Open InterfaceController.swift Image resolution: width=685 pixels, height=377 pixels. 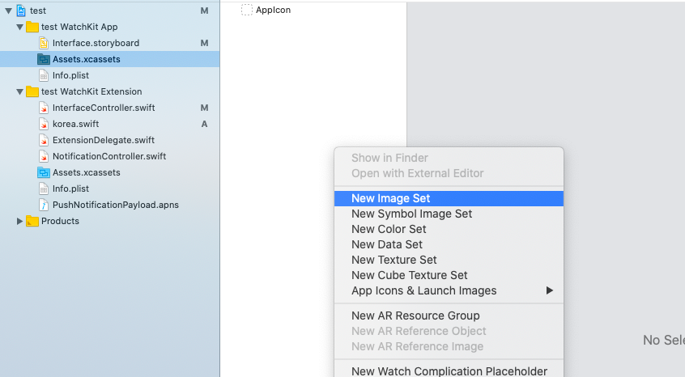pyautogui.click(x=109, y=108)
